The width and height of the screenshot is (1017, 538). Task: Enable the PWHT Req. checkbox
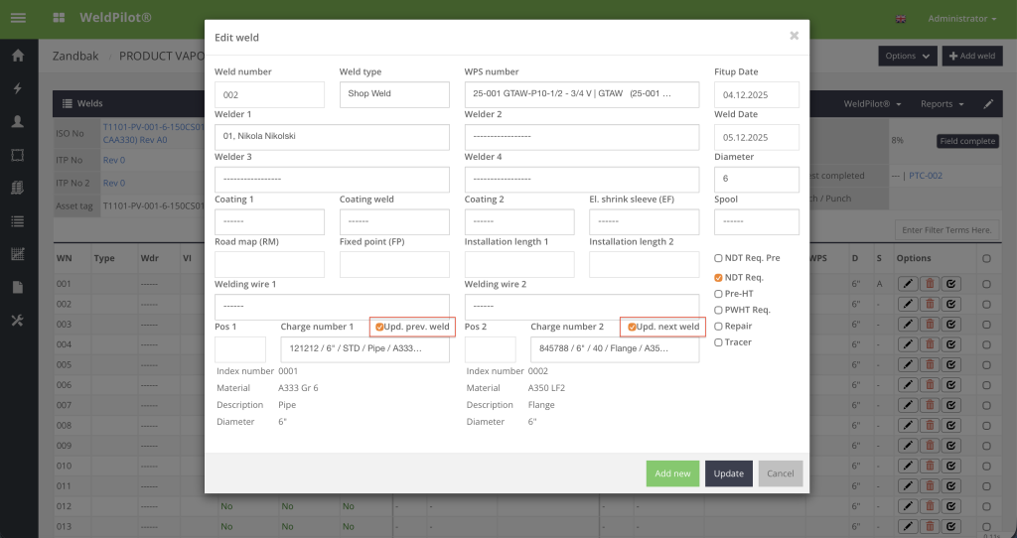point(719,310)
